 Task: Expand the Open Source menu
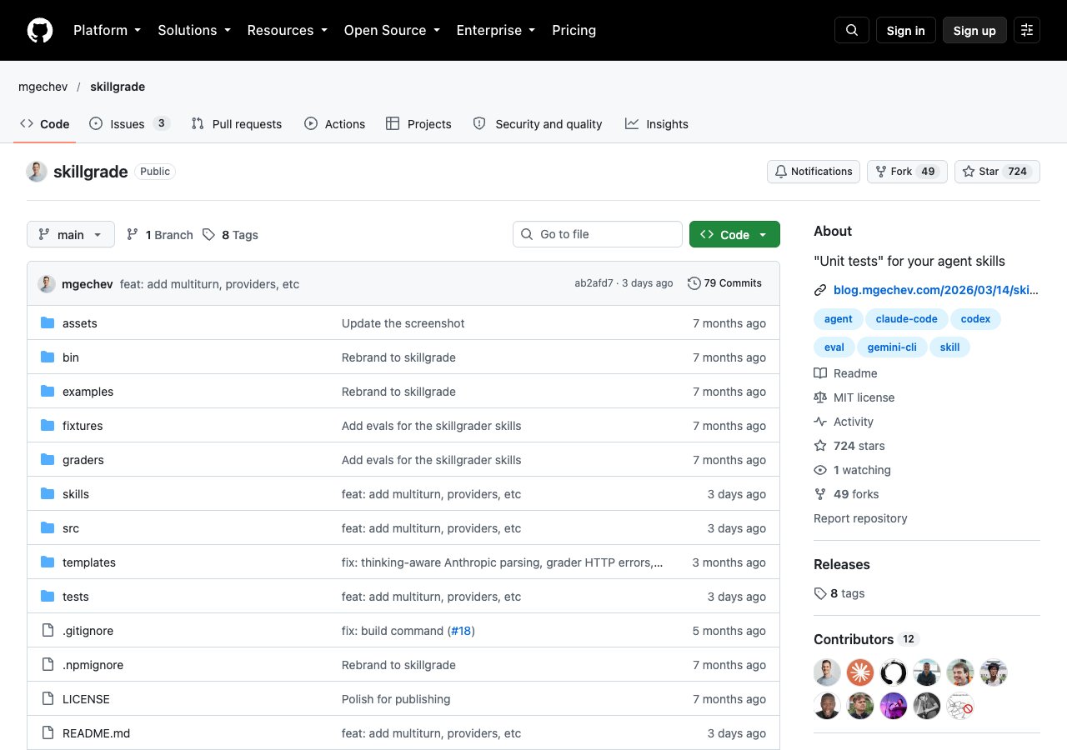point(391,30)
